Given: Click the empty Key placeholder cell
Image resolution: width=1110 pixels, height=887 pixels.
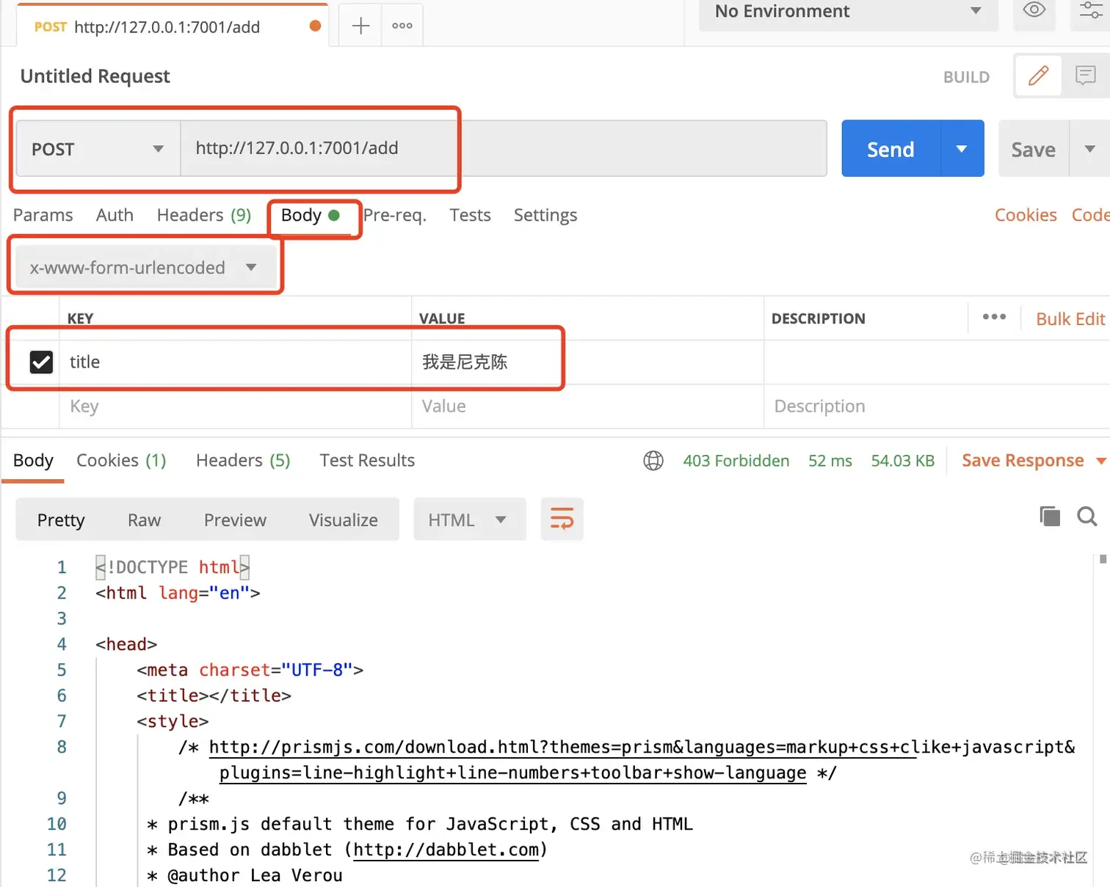Looking at the screenshot, I should [x=235, y=406].
